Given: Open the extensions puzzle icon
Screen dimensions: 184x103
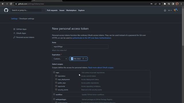Looking at the screenshot, I should pos(165,4).
